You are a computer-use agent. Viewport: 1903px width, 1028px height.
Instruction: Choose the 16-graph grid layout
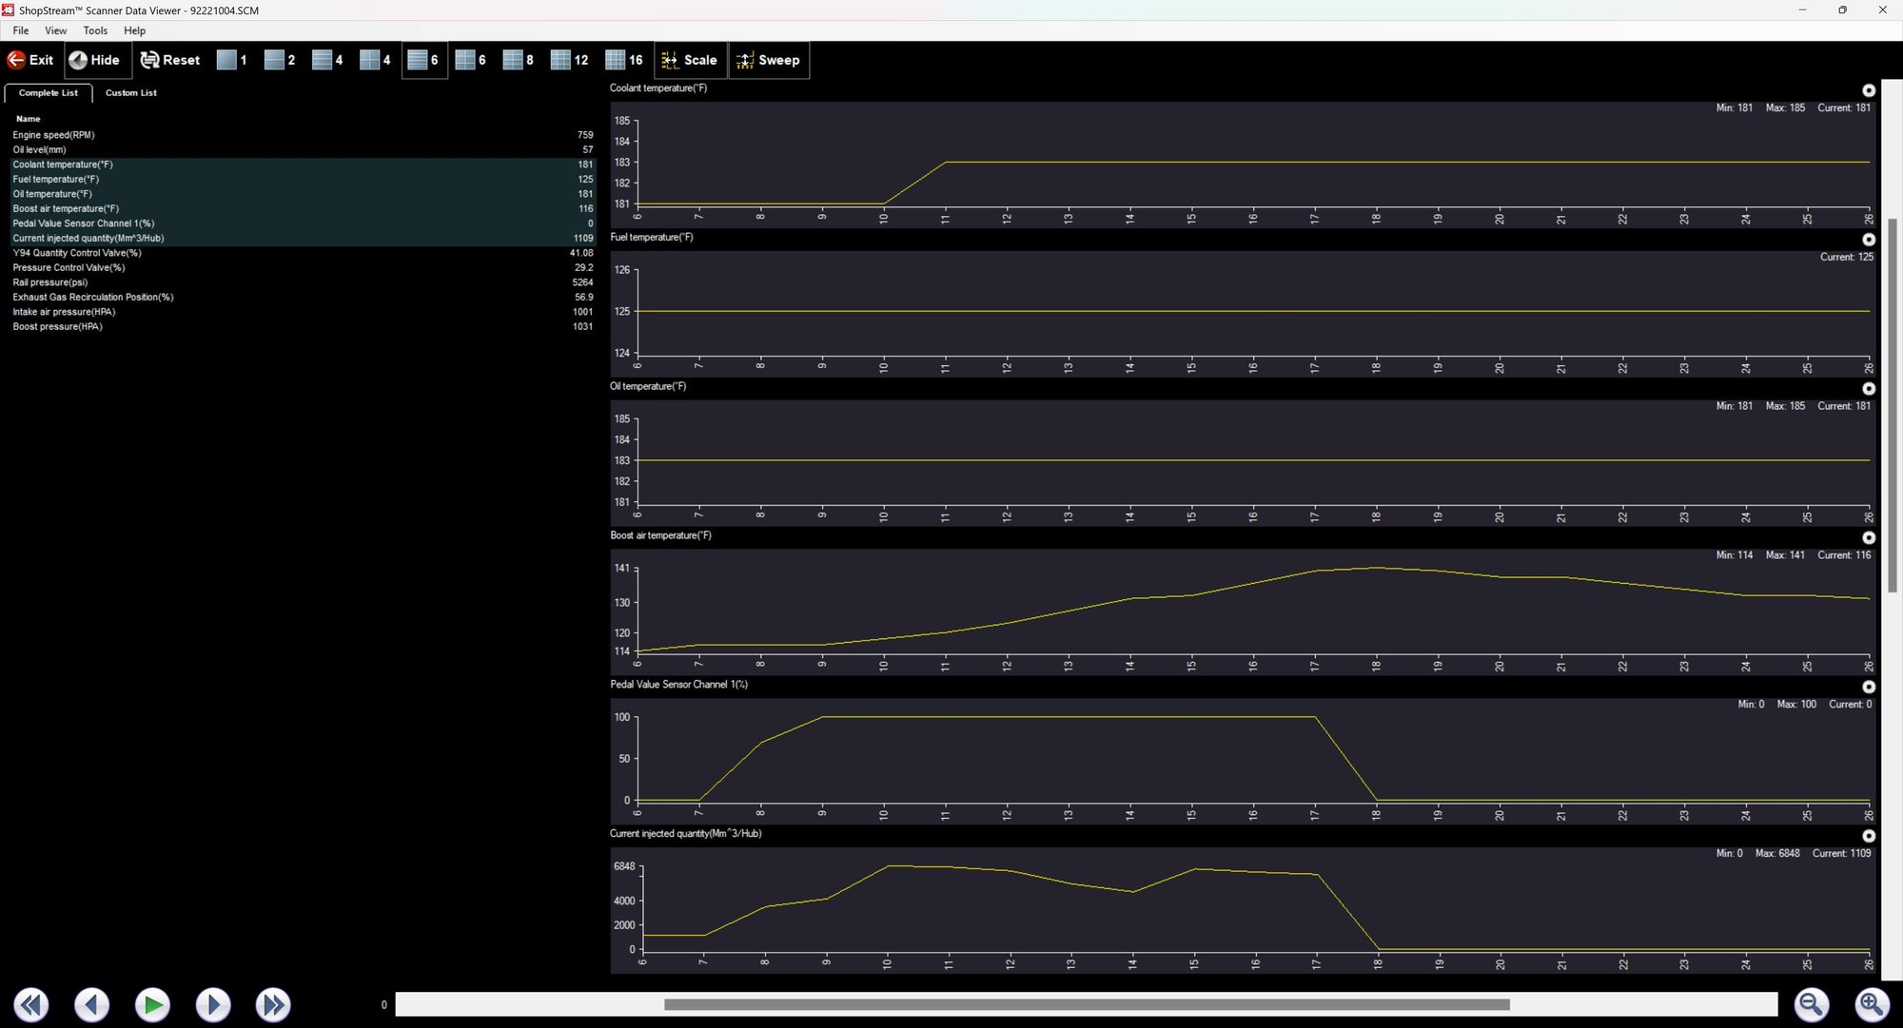pyautogui.click(x=624, y=60)
